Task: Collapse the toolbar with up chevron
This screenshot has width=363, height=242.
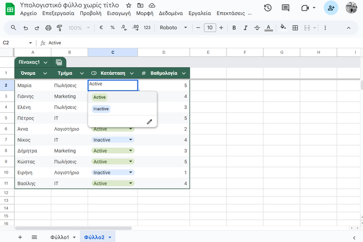Action: coord(348,28)
